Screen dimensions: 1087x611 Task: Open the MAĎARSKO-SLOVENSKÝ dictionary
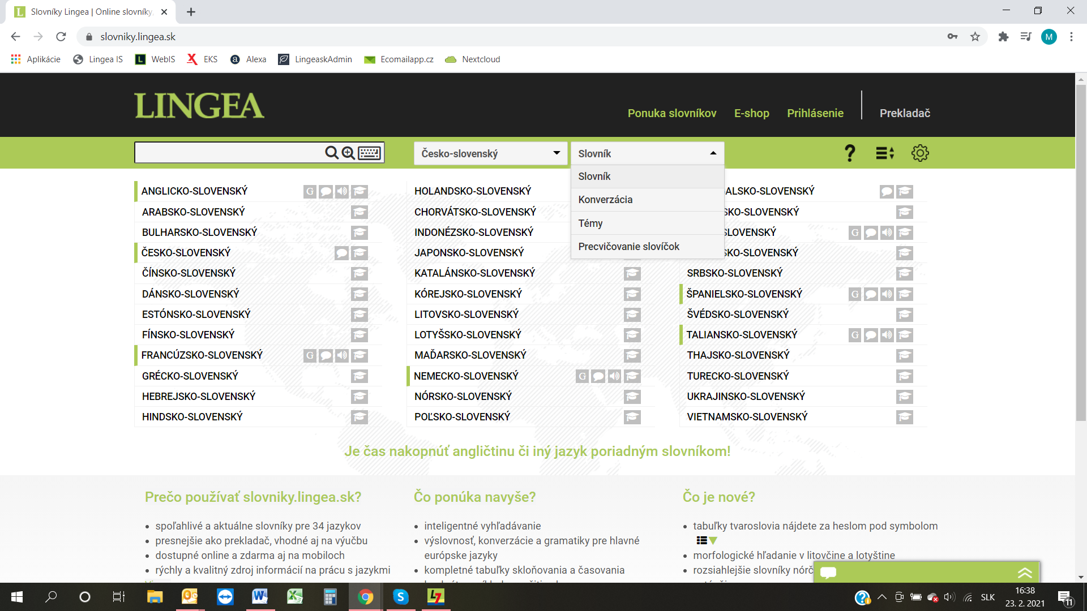tap(470, 355)
